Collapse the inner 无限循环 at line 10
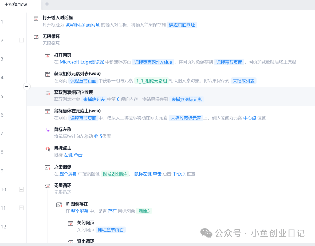 (x=21, y=189)
